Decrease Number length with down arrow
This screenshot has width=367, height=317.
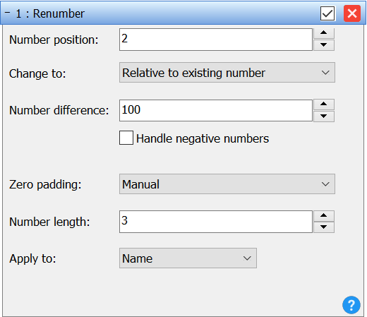click(324, 227)
